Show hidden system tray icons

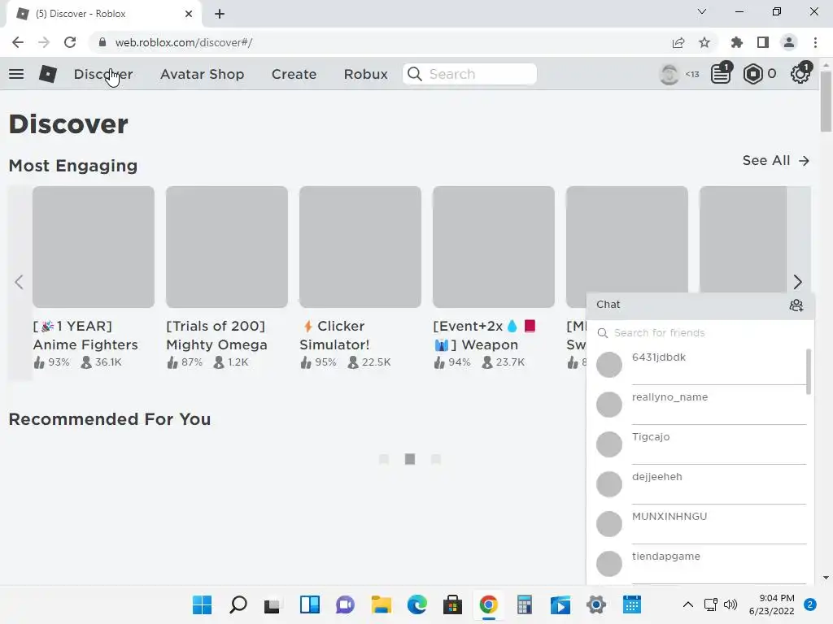[688, 604]
